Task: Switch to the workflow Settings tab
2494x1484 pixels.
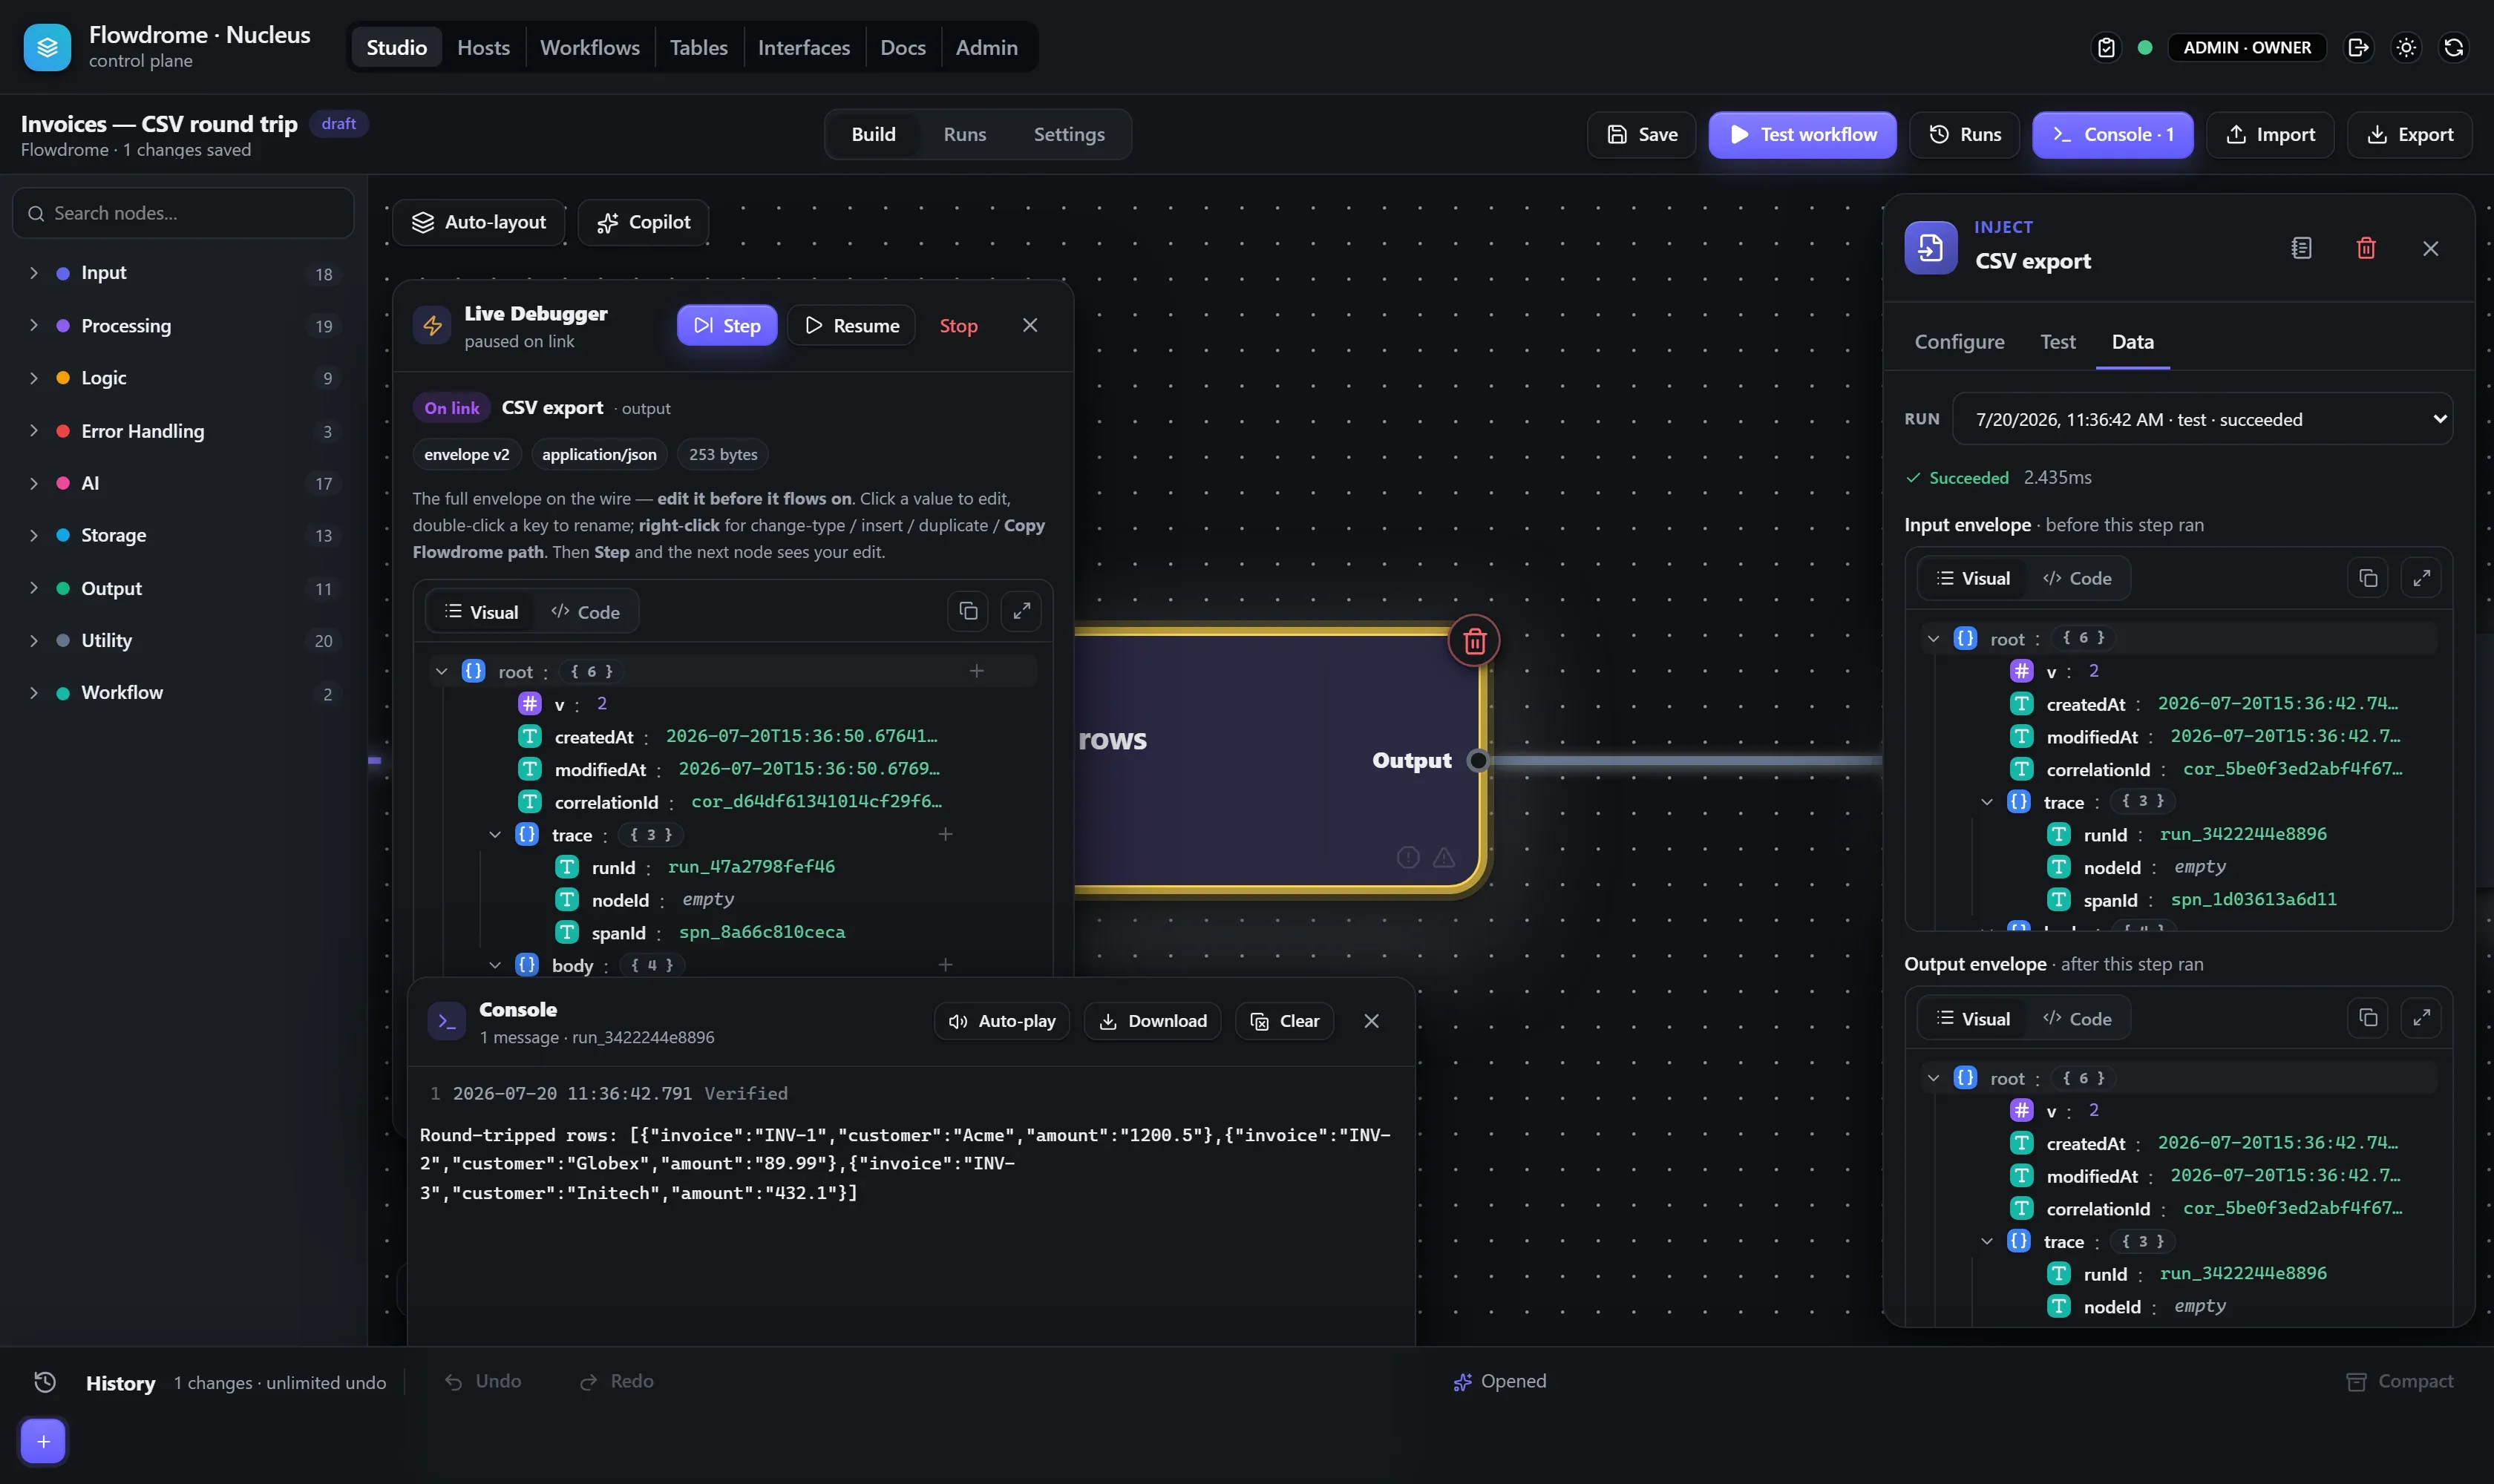Action: tap(1068, 134)
